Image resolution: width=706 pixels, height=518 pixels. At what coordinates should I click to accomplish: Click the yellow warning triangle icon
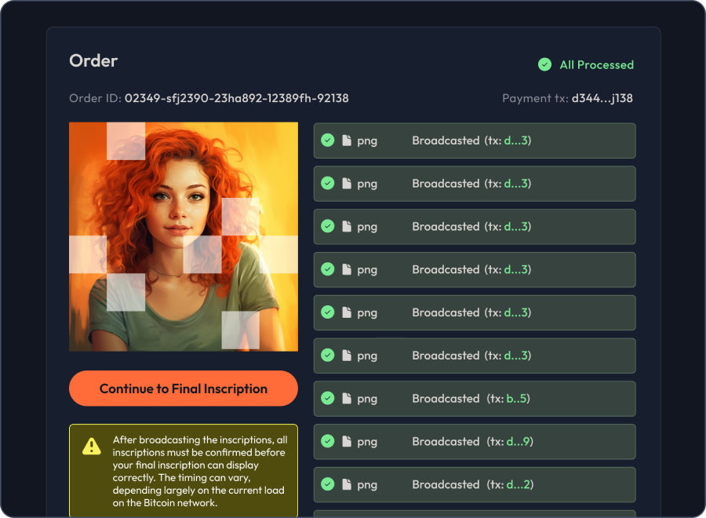(92, 447)
